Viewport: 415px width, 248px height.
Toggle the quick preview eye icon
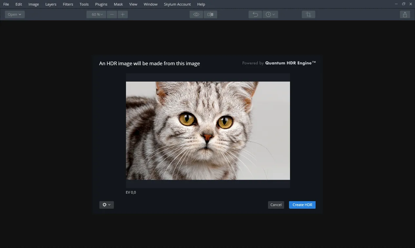pos(196,14)
